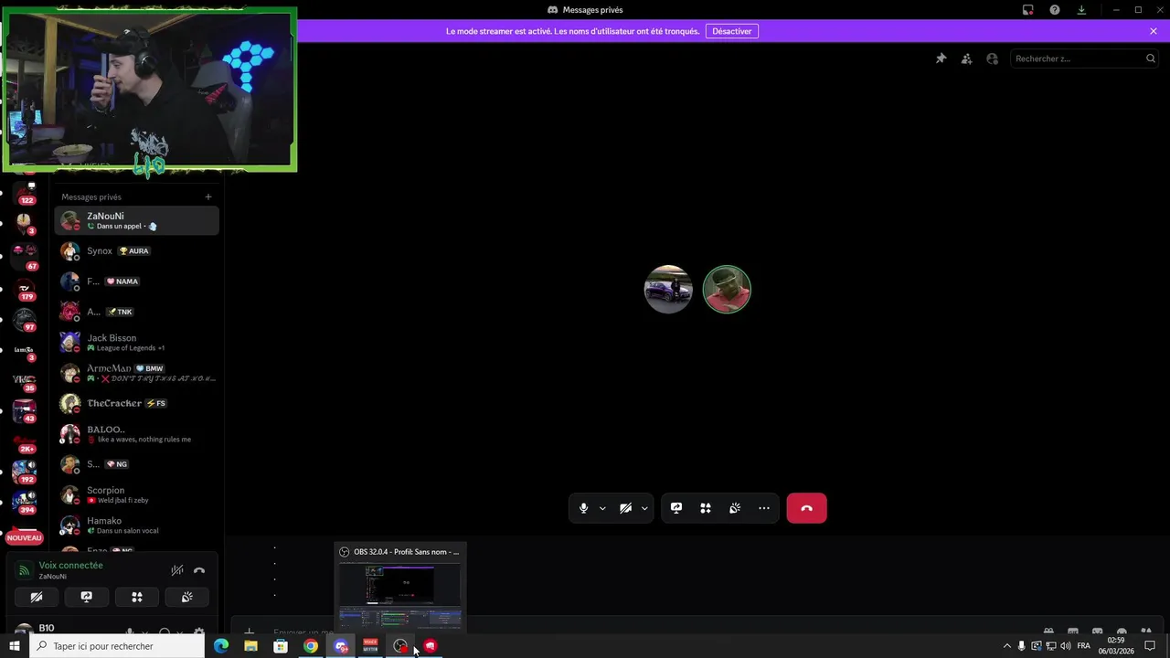Open conversation with Jack Bisson
This screenshot has width=1170, height=658.
(x=137, y=342)
